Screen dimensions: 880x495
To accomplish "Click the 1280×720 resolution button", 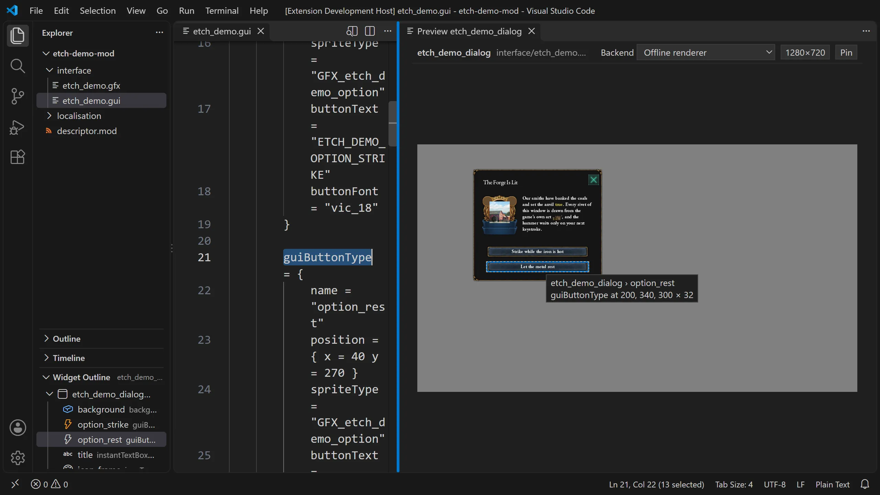I will [805, 53].
